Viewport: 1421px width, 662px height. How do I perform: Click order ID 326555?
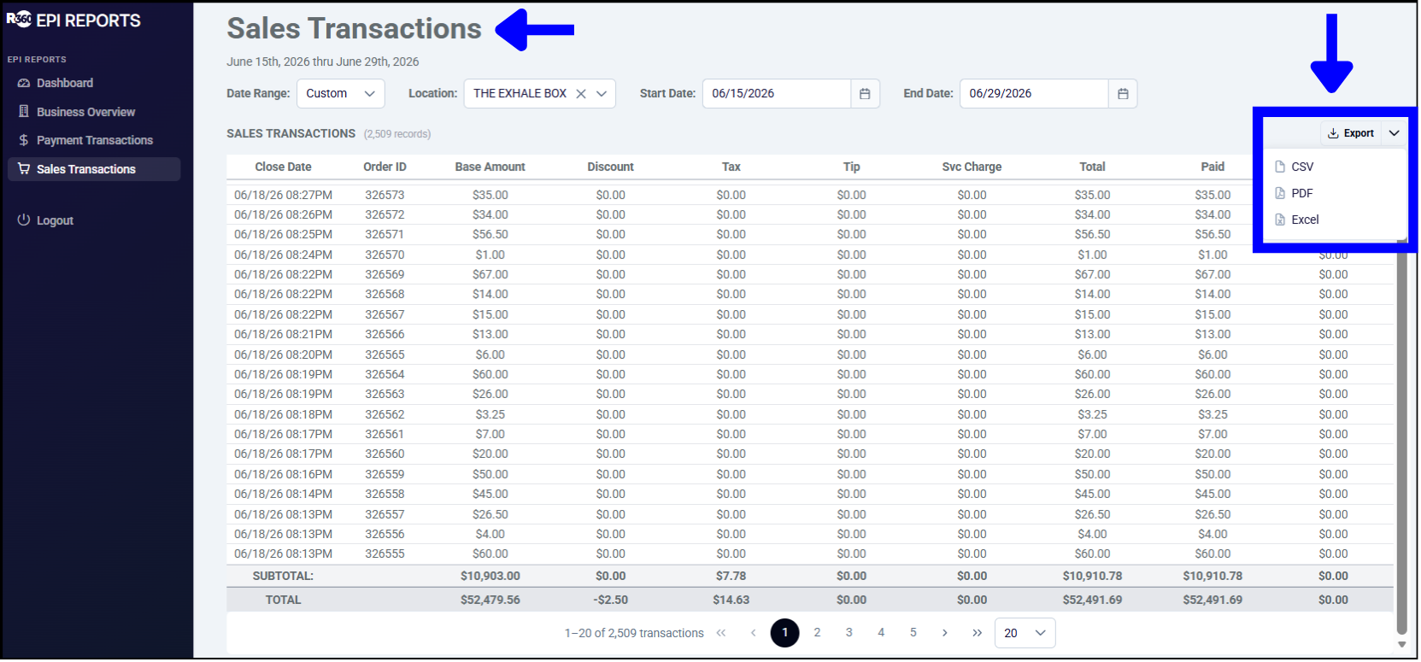385,554
